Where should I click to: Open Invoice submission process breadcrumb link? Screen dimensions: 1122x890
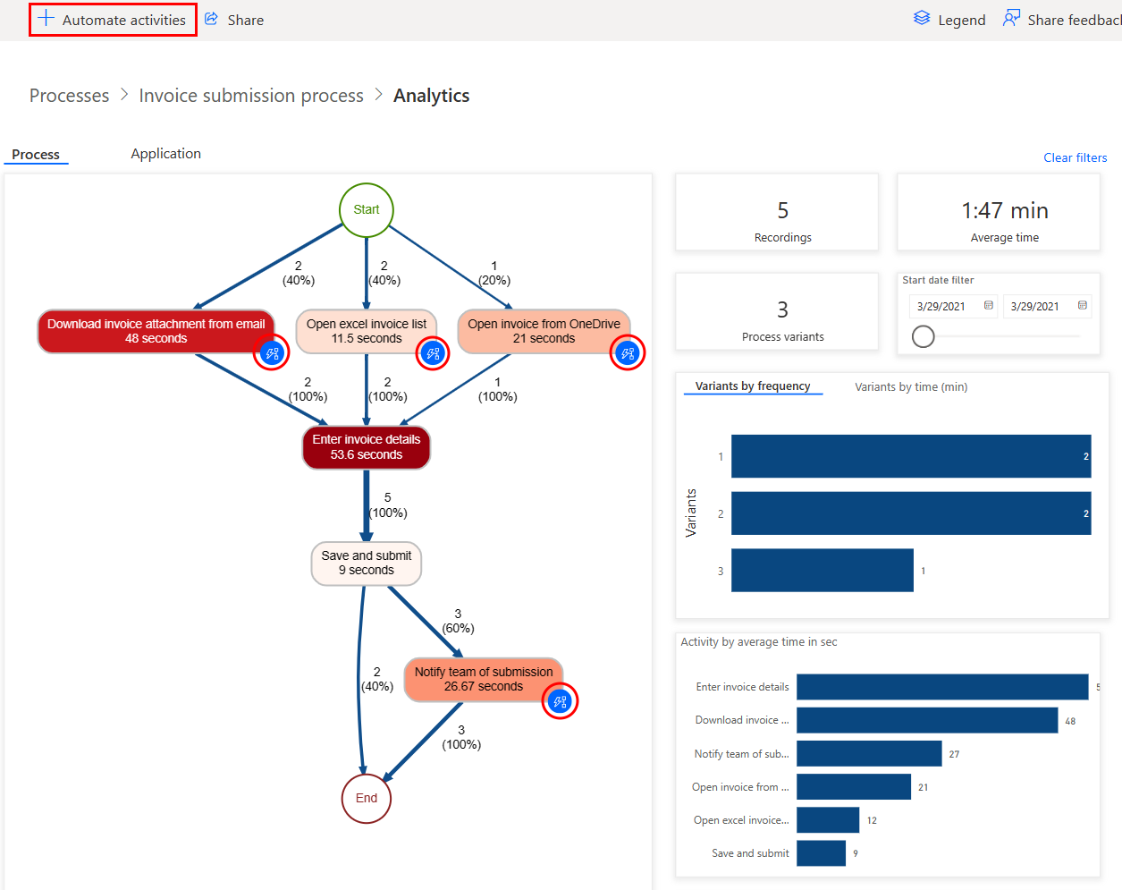click(250, 95)
